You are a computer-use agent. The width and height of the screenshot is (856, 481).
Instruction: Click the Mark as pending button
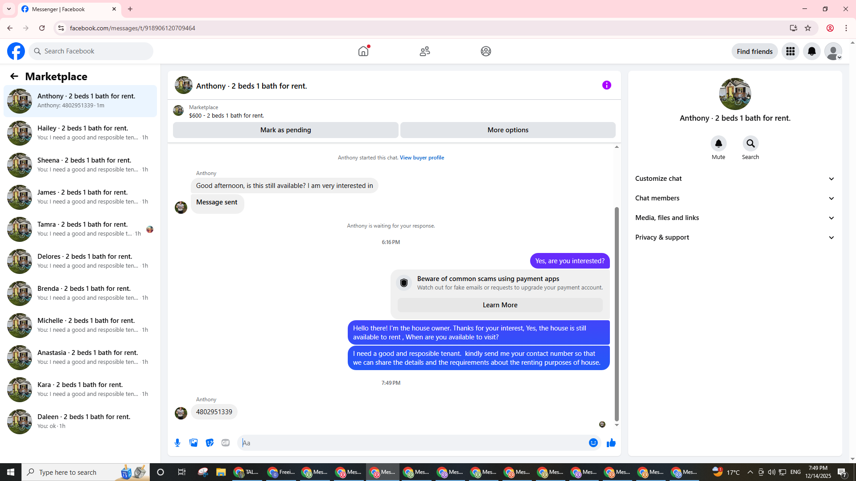(x=285, y=130)
